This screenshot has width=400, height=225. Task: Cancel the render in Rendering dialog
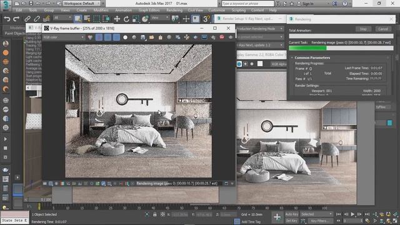pyautogui.click(x=383, y=29)
